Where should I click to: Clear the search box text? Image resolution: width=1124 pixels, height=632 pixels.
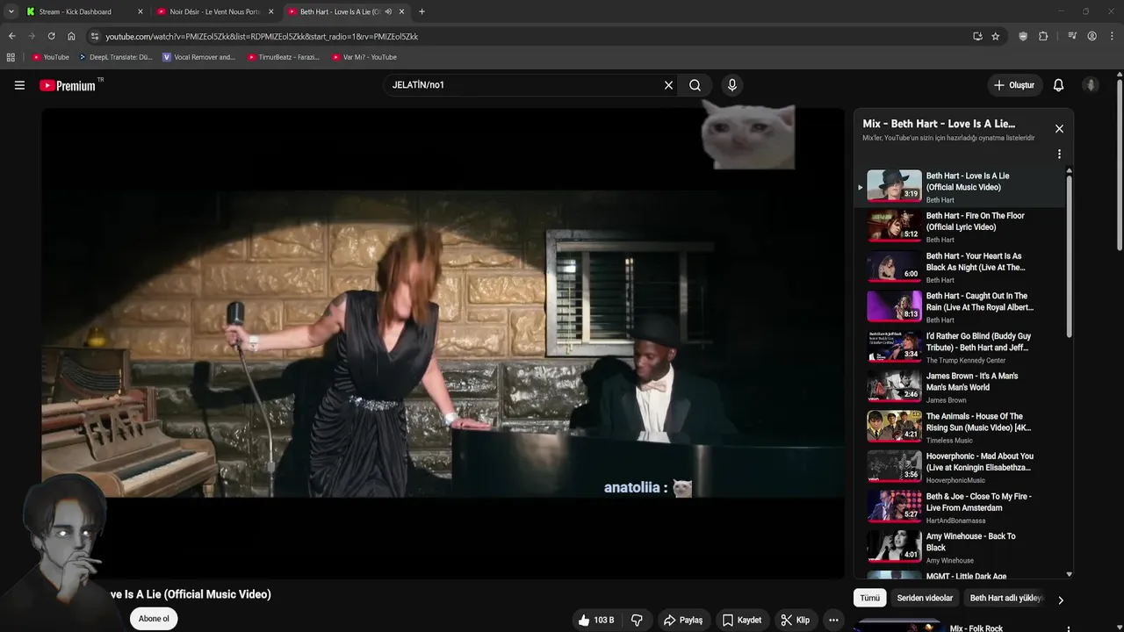point(668,85)
